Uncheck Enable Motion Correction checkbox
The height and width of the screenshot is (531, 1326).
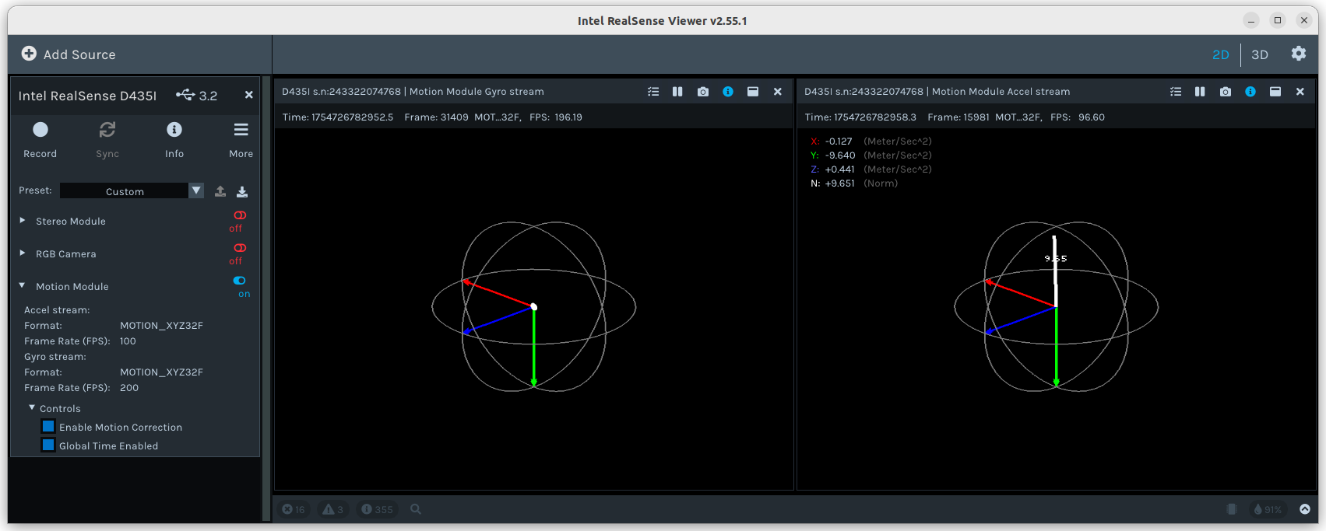click(x=48, y=427)
